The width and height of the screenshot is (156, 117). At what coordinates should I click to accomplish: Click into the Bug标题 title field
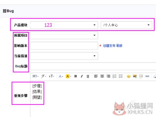pos(93,66)
